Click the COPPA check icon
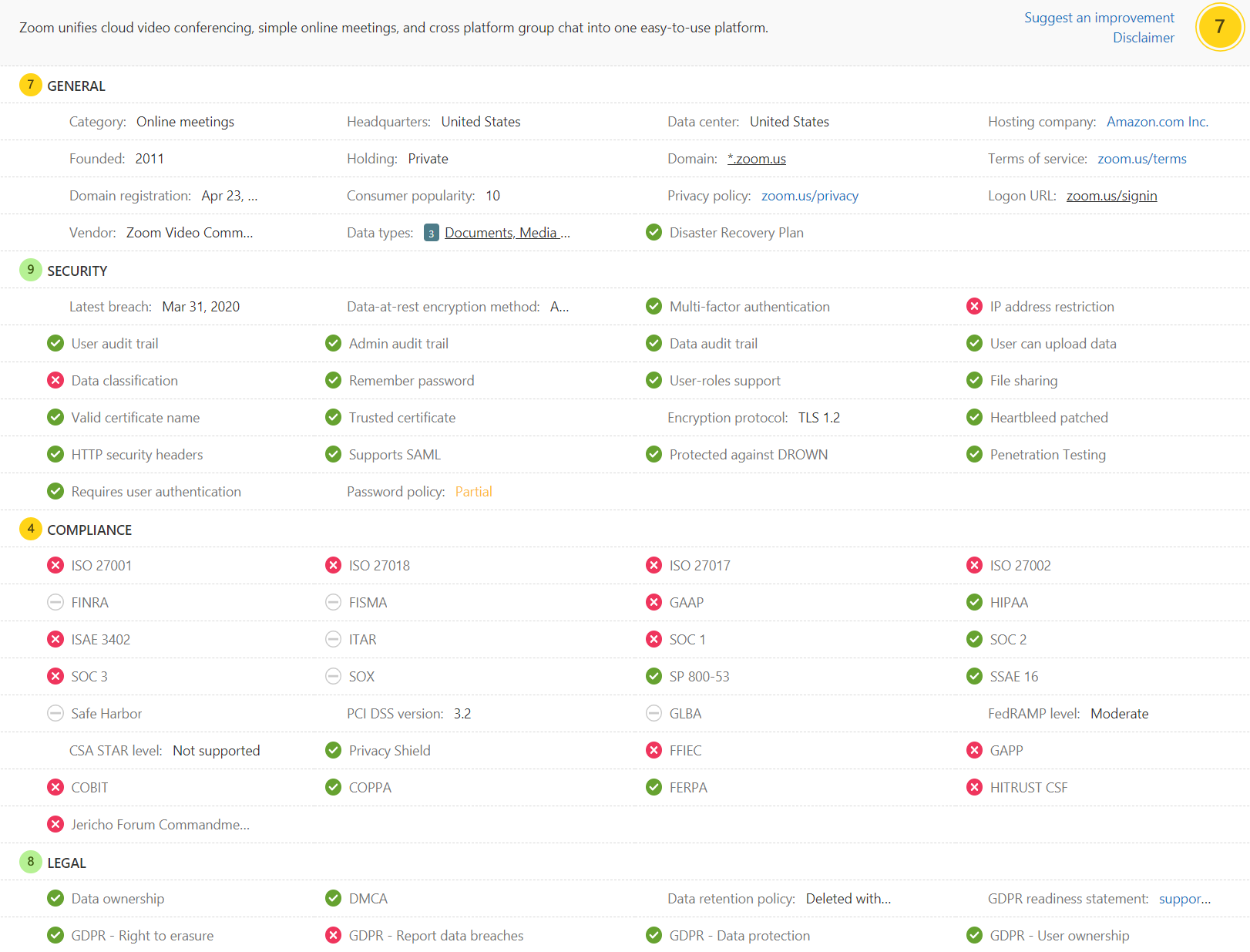Viewport: 1250px width, 952px height. click(x=333, y=787)
